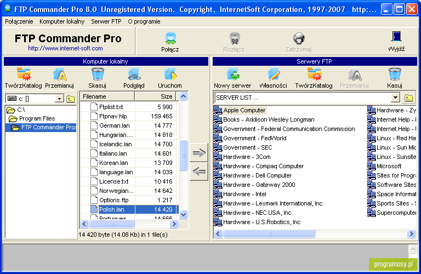Select the C:\ root folder
The image size is (421, 274).
15,110
